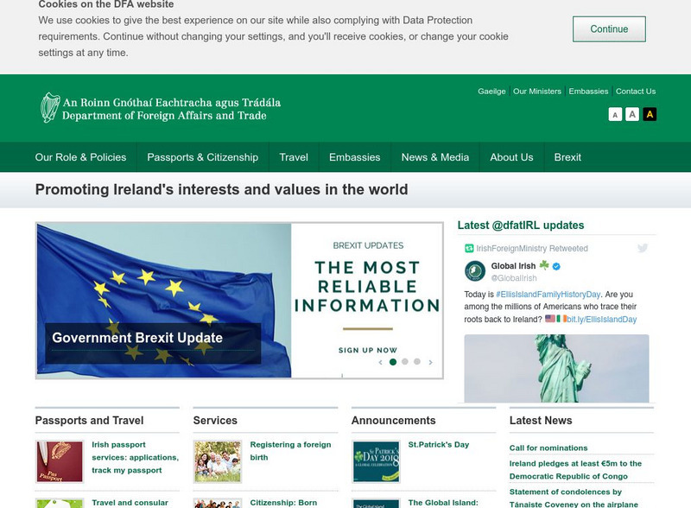Click the Twitter bird icon on the tweet
691x508 pixels.
tap(643, 248)
